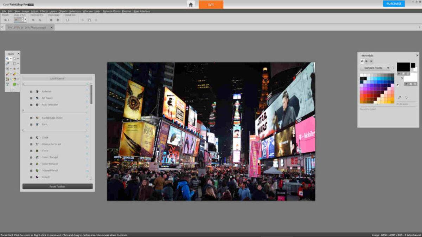This screenshot has height=237, width=422.
Task: Click the Chalk tool icon
Action: [37, 138]
